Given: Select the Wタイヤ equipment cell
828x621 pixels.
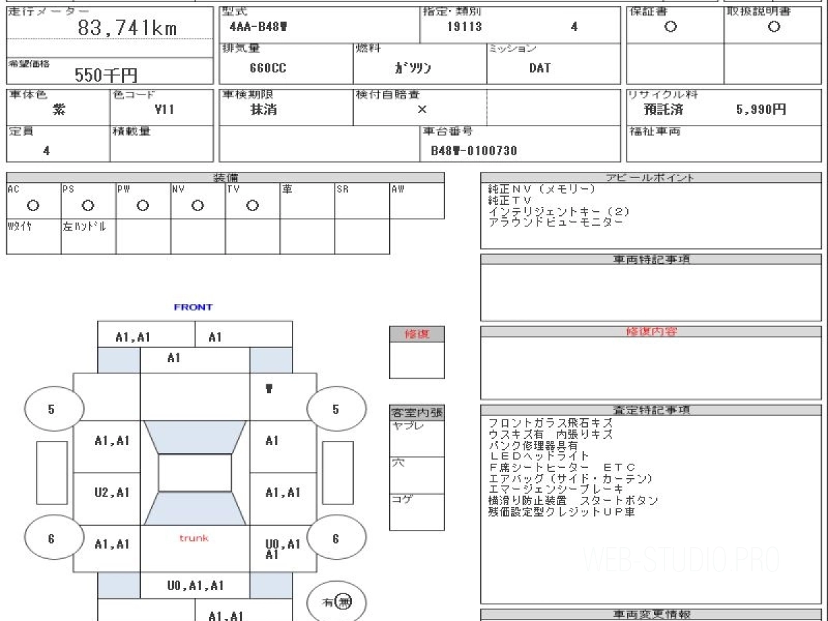Looking at the screenshot, I should coord(34,237).
